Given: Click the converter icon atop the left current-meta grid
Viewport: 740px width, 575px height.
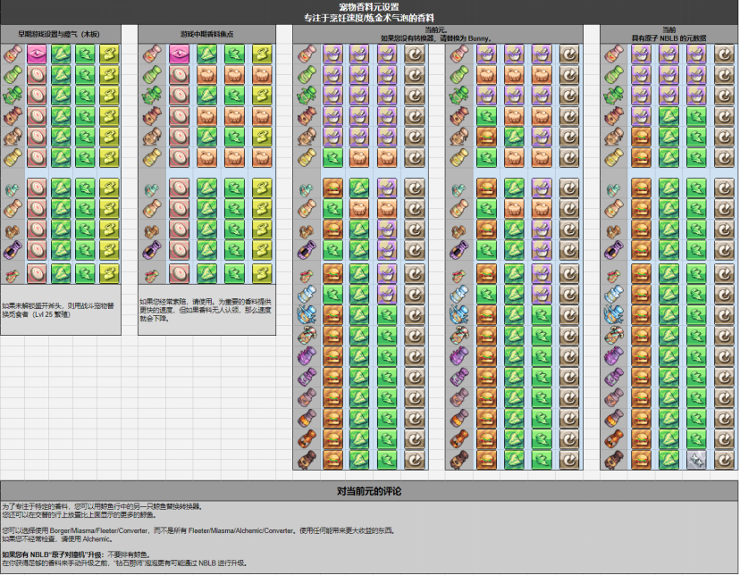Looking at the screenshot, I should pos(415,54).
